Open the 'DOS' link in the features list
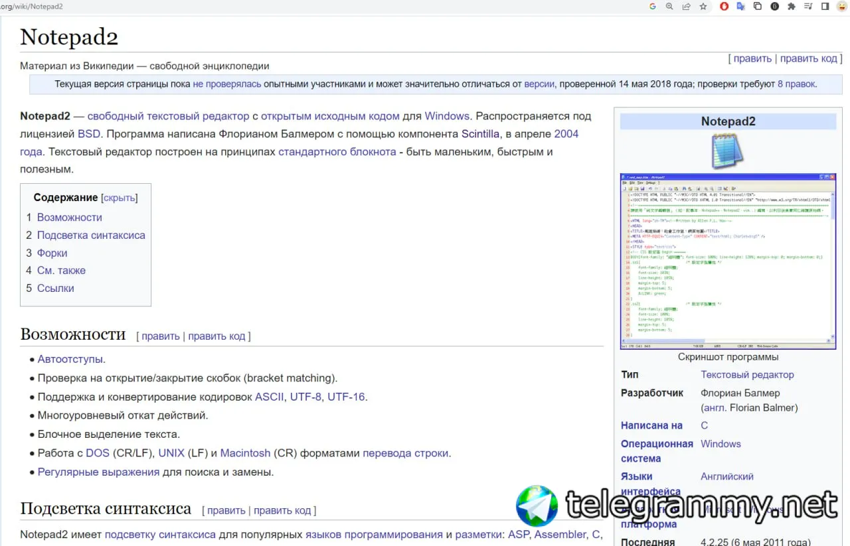This screenshot has height=546, width=850. coord(98,454)
